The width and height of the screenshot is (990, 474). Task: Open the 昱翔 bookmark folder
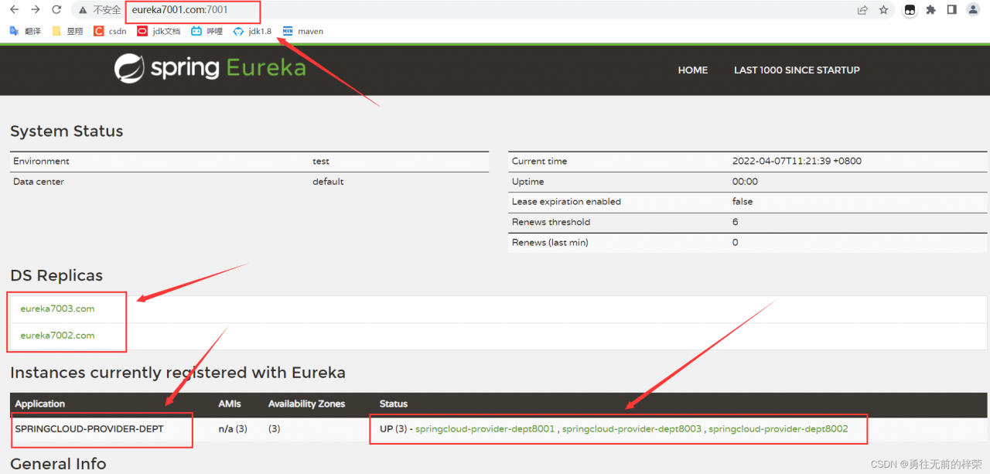coord(67,32)
